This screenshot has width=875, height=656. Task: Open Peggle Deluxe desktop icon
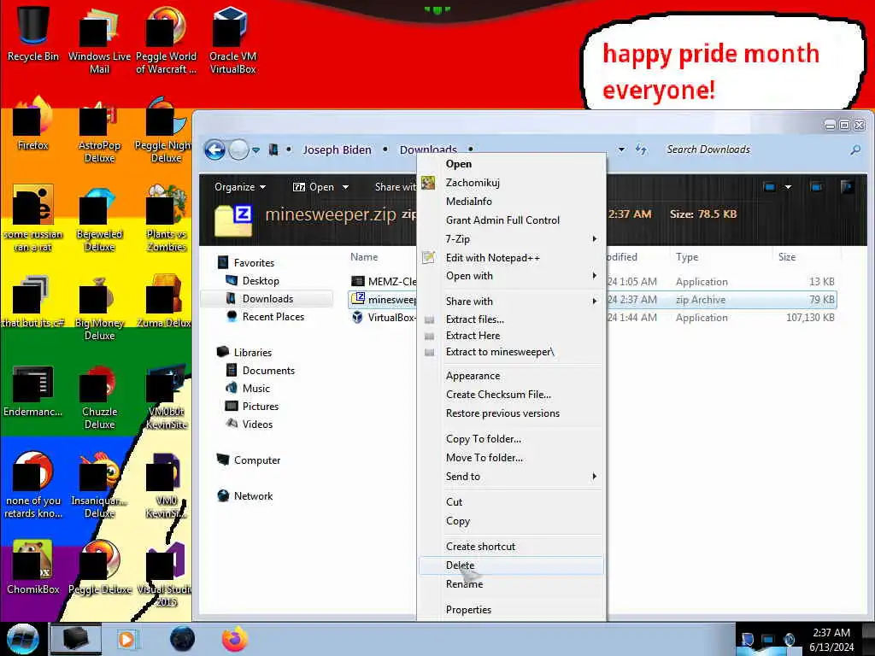tap(99, 567)
